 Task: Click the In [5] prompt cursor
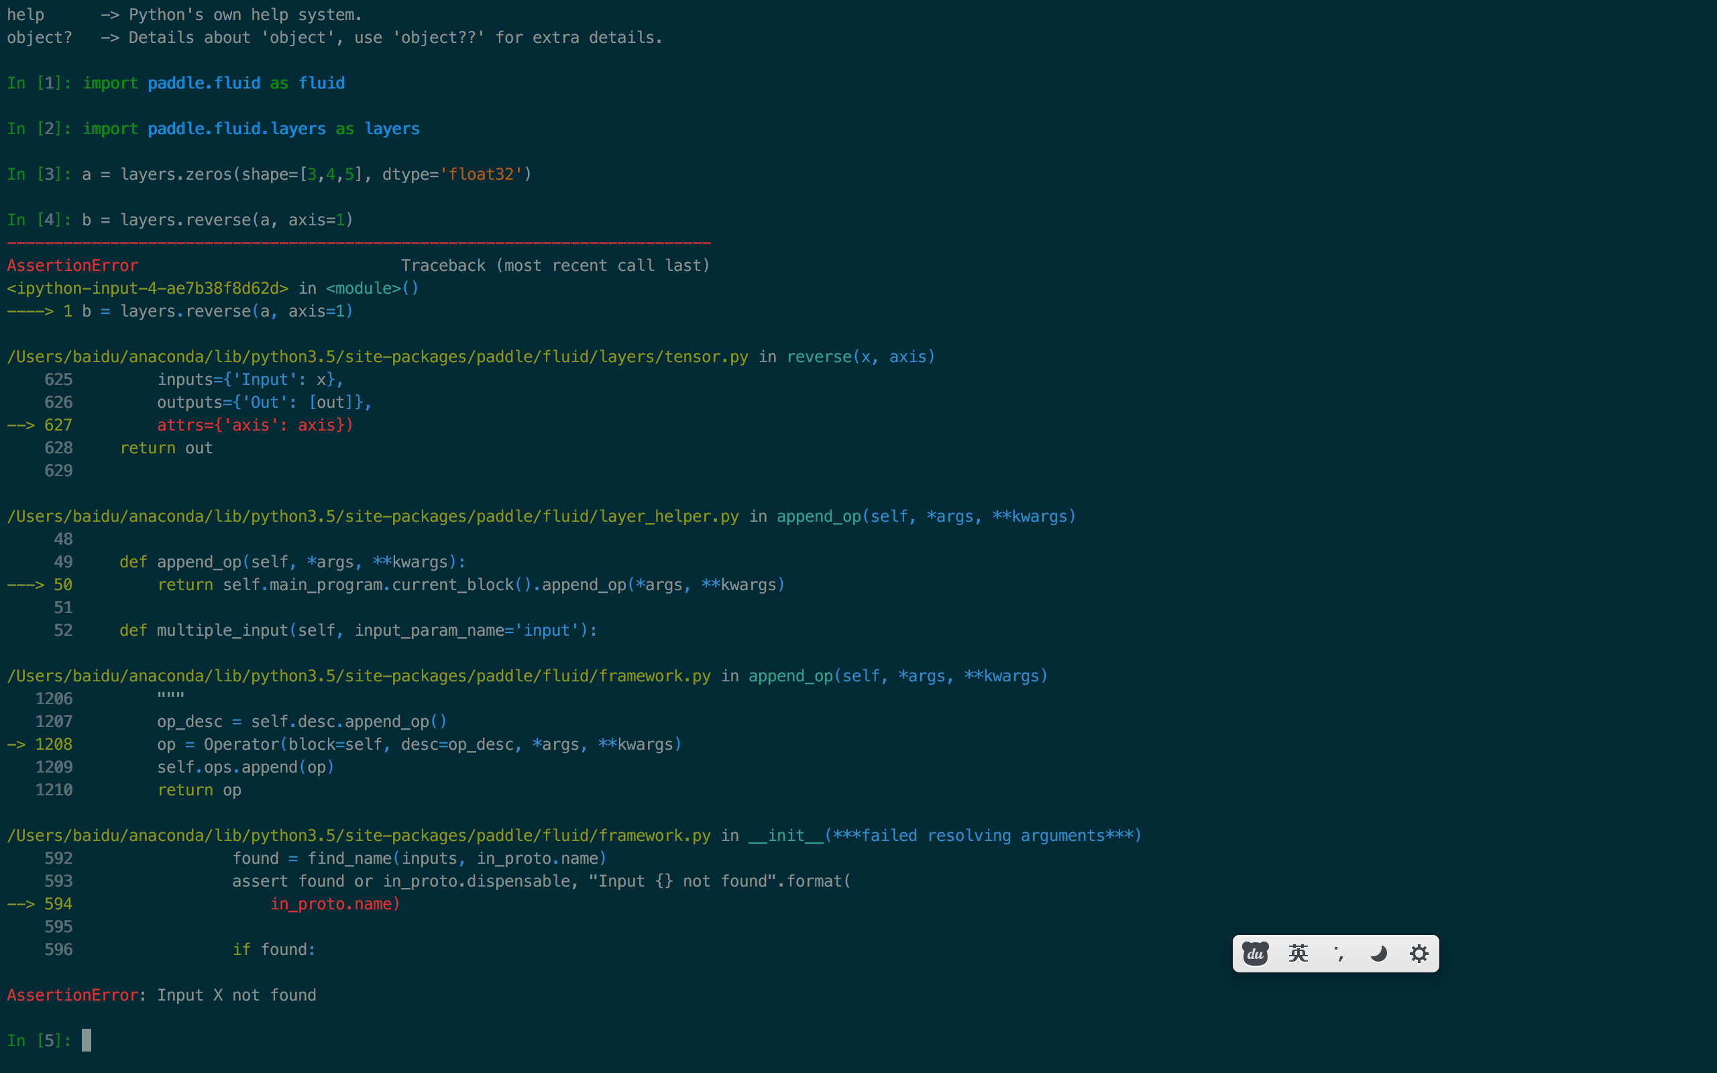pos(87,1040)
